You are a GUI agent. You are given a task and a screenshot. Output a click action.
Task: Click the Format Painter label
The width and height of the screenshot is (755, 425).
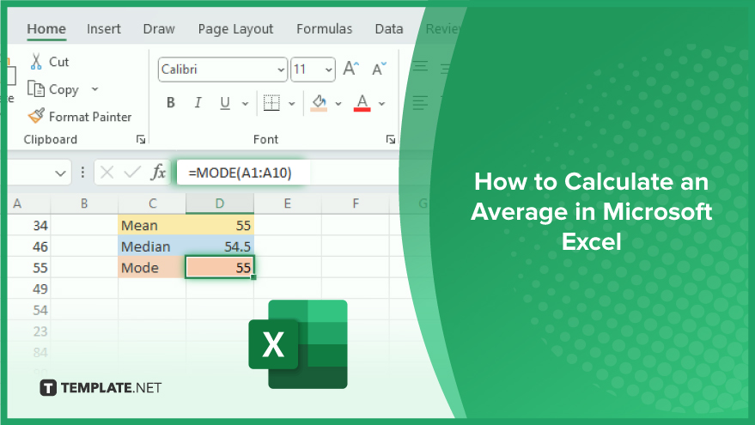[x=90, y=117]
